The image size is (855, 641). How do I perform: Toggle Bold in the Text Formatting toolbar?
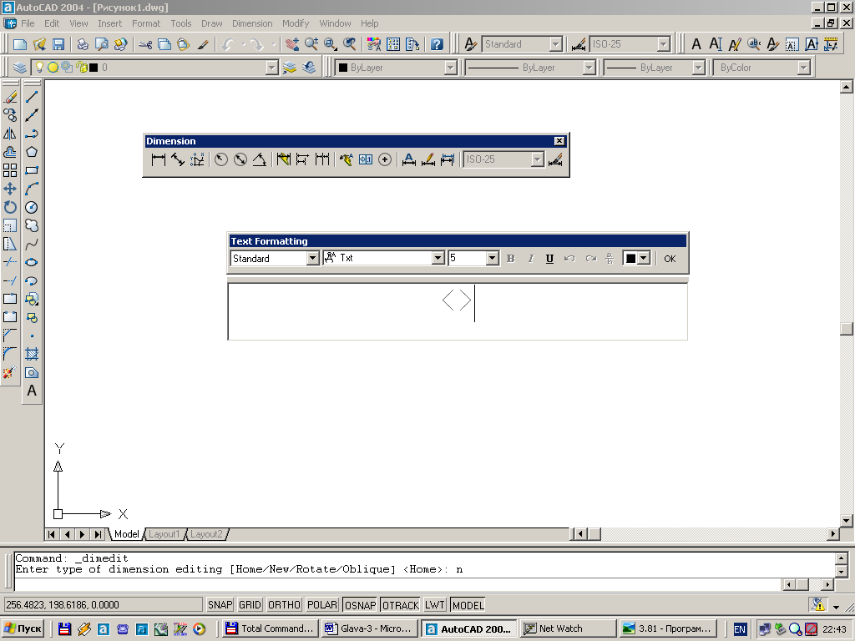point(511,259)
